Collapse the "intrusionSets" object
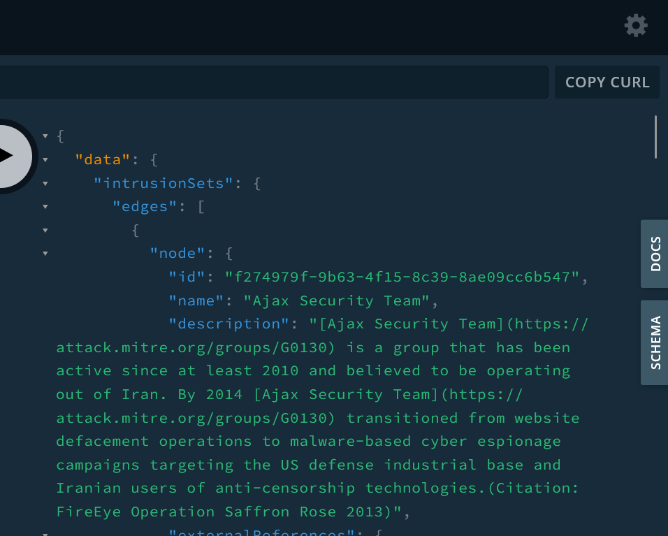The width and height of the screenshot is (668, 536). (x=45, y=184)
